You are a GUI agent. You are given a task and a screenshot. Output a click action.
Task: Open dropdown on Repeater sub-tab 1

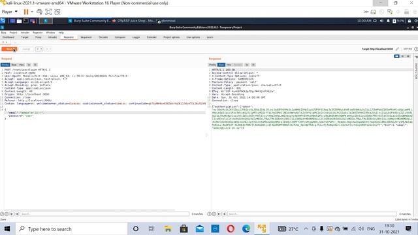pos(7,42)
